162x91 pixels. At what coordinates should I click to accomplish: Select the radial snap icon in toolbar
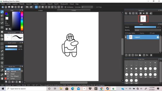pos(49,7)
